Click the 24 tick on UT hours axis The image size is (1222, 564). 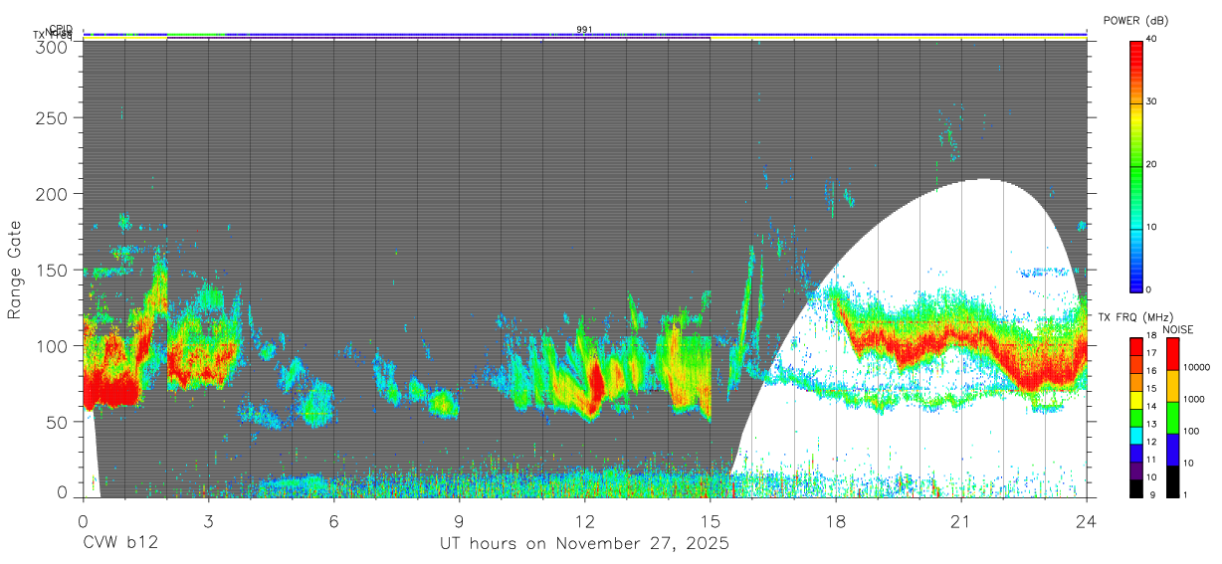(1087, 521)
